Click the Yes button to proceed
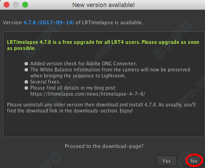Image resolution: width=205 pixels, height=168 pixels. tap(166, 161)
